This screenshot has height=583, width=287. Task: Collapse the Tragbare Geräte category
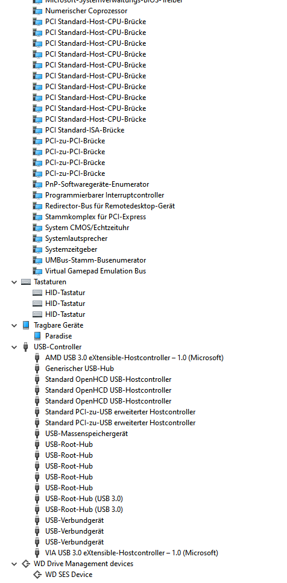pyautogui.click(x=14, y=325)
